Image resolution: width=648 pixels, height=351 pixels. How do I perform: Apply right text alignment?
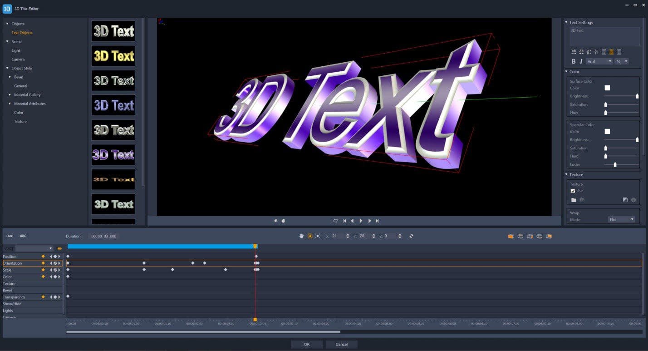(619, 52)
